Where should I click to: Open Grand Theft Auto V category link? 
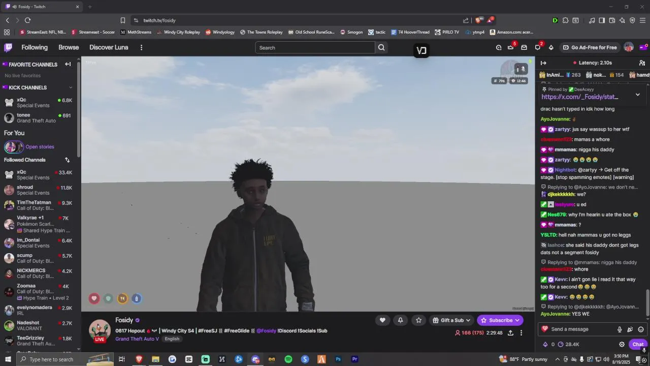click(x=137, y=339)
